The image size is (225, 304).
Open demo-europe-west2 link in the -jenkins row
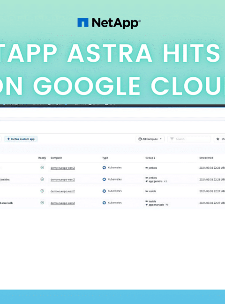pyautogui.click(x=62, y=180)
